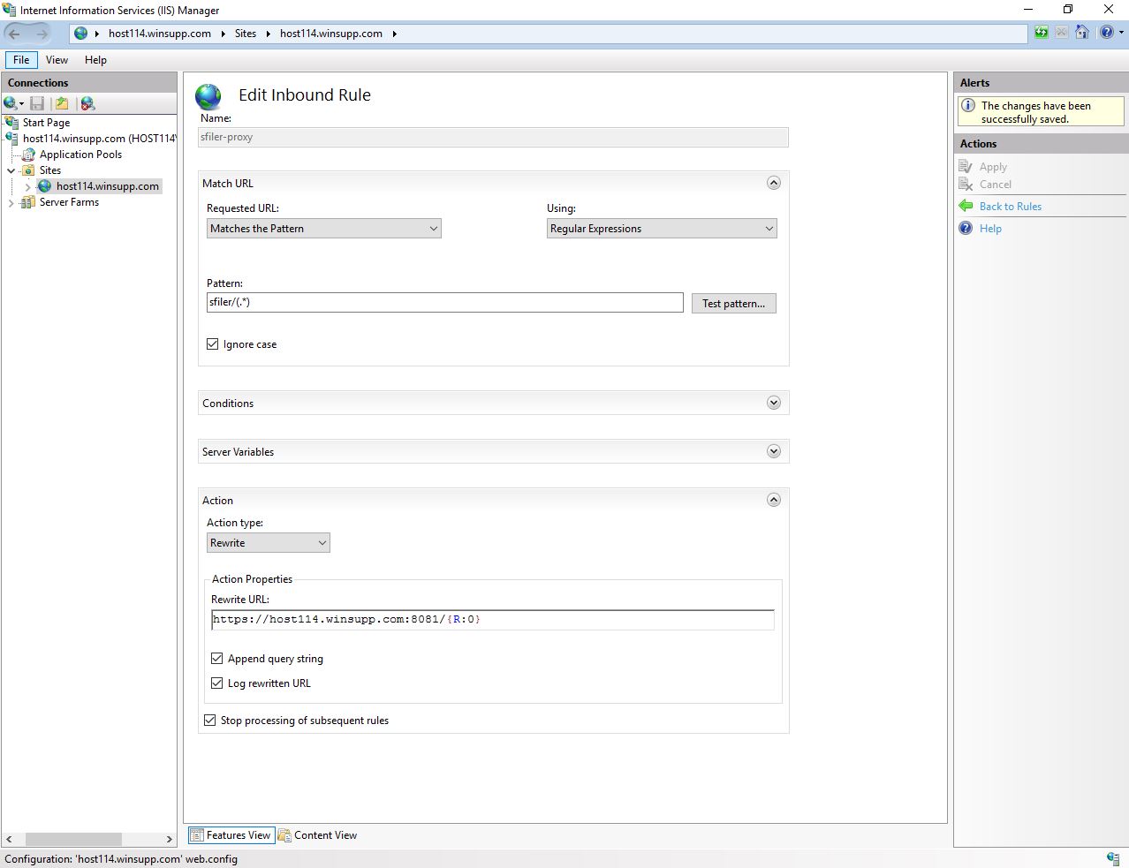
Task: Click the Features View tab icon
Action: tap(197, 835)
